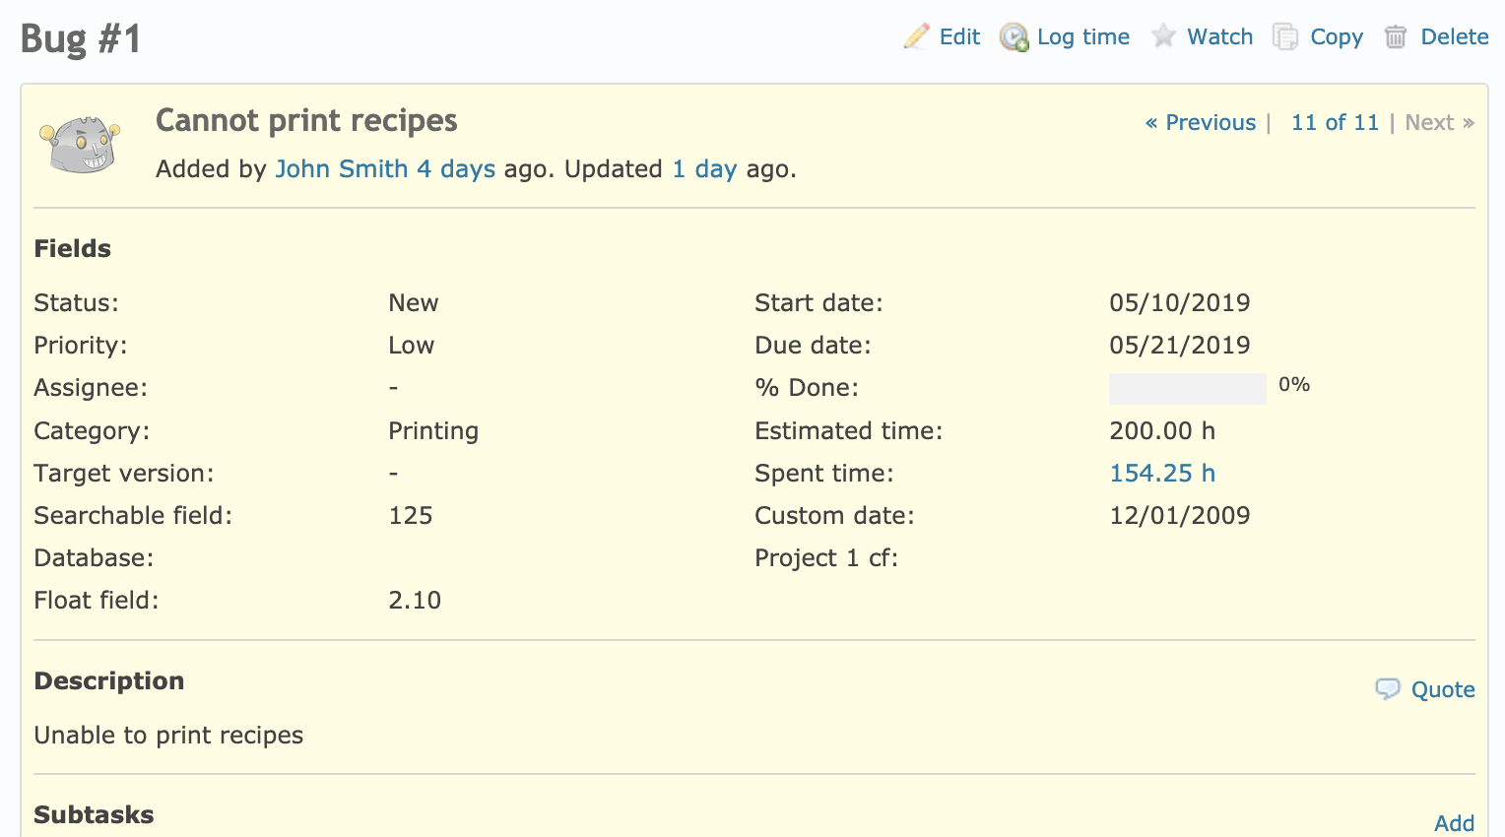
Task: Click the Quote speech bubble icon
Action: tap(1388, 689)
